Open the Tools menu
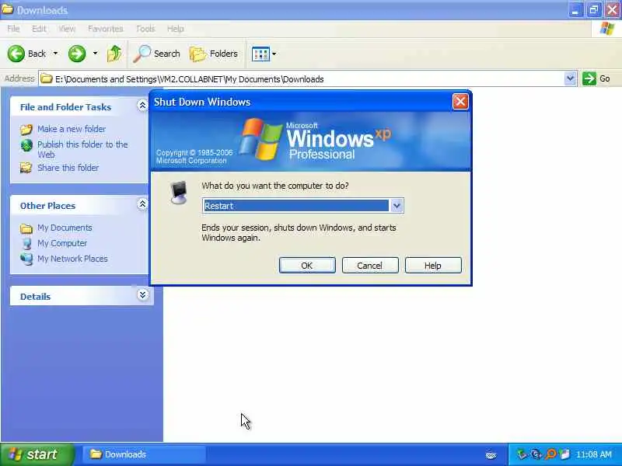Screen dimensions: 622x466 [x=145, y=29]
